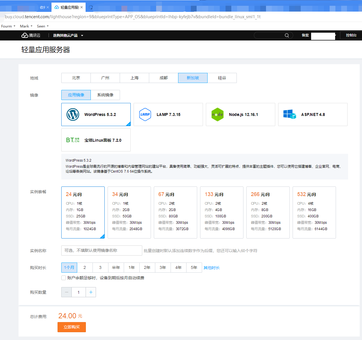The image size is (362, 340).
Task: Select 1年 purchase duration
Action: pos(132,267)
